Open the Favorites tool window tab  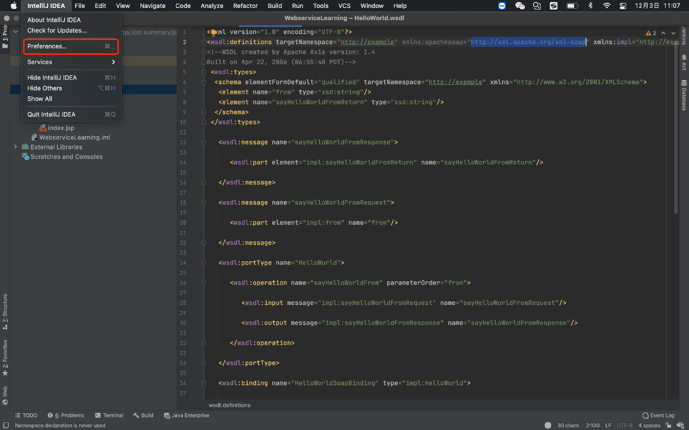5,358
